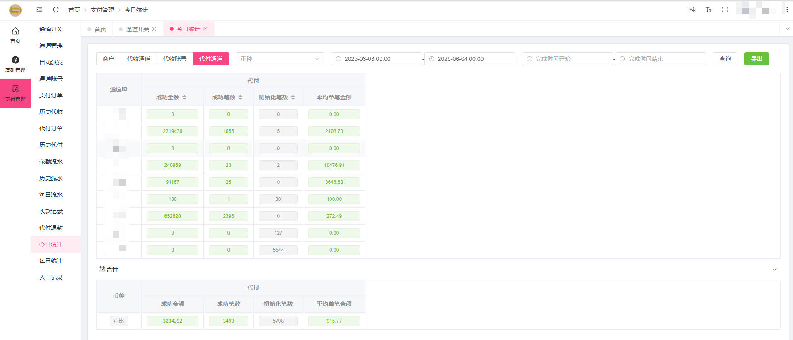Viewport: 793px width, 340px height.
Task: Click the 查询 button
Action: coord(725,59)
